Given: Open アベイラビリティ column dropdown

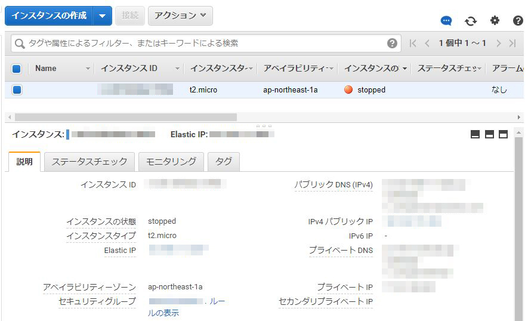Looking at the screenshot, I should click(331, 69).
